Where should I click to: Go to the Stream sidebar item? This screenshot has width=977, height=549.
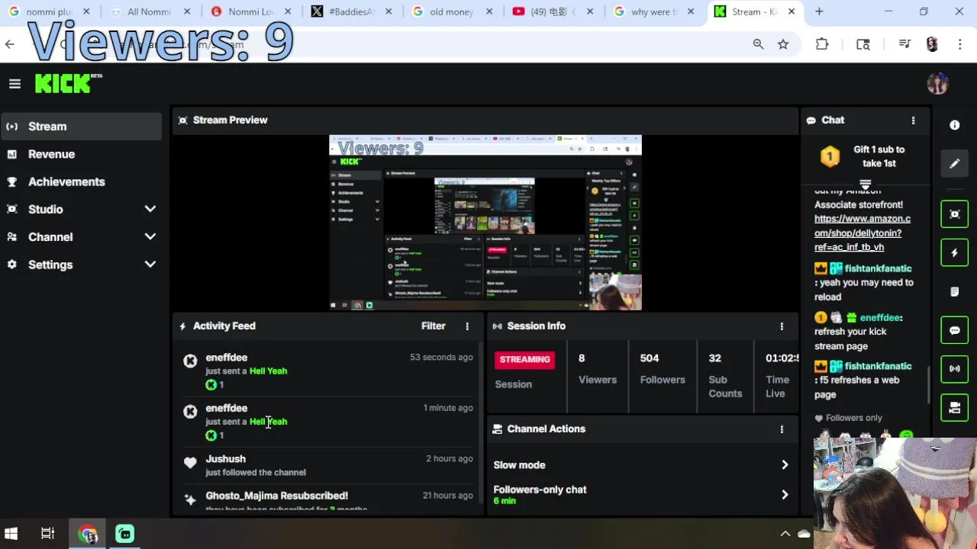point(81,127)
